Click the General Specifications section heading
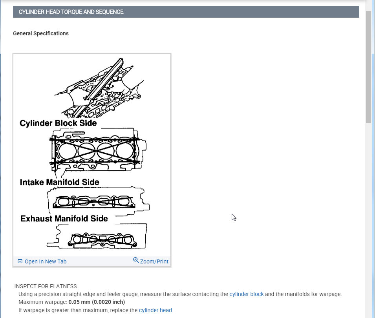Viewport: 375px width, 318px height. coord(41,33)
